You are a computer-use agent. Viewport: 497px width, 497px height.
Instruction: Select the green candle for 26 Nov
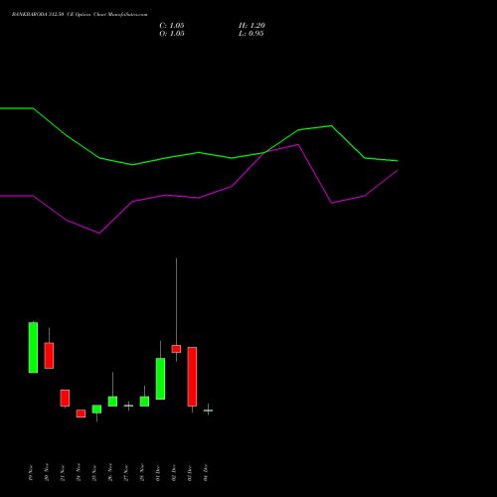112,402
